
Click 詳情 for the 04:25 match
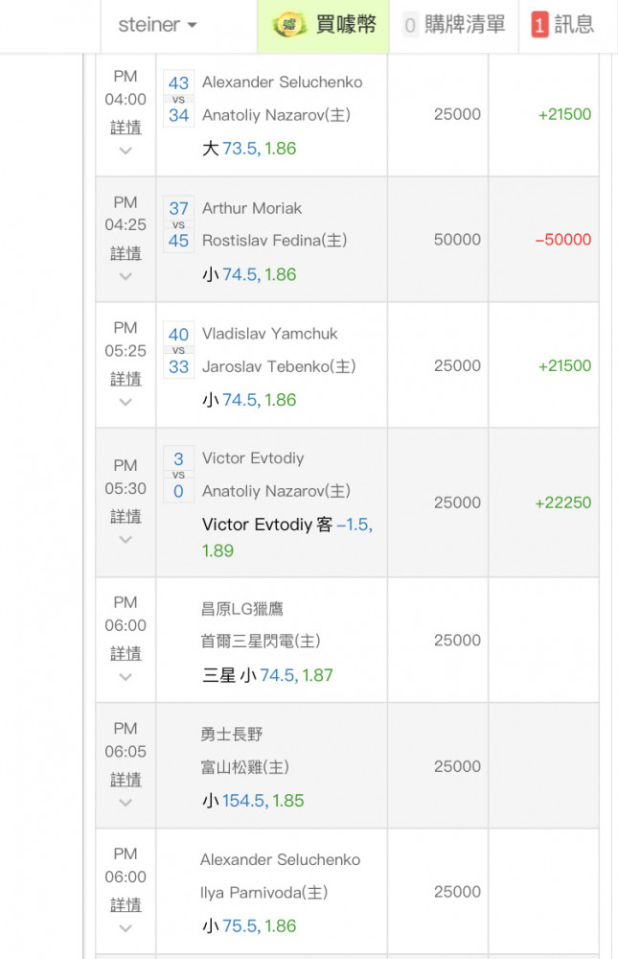point(126,253)
